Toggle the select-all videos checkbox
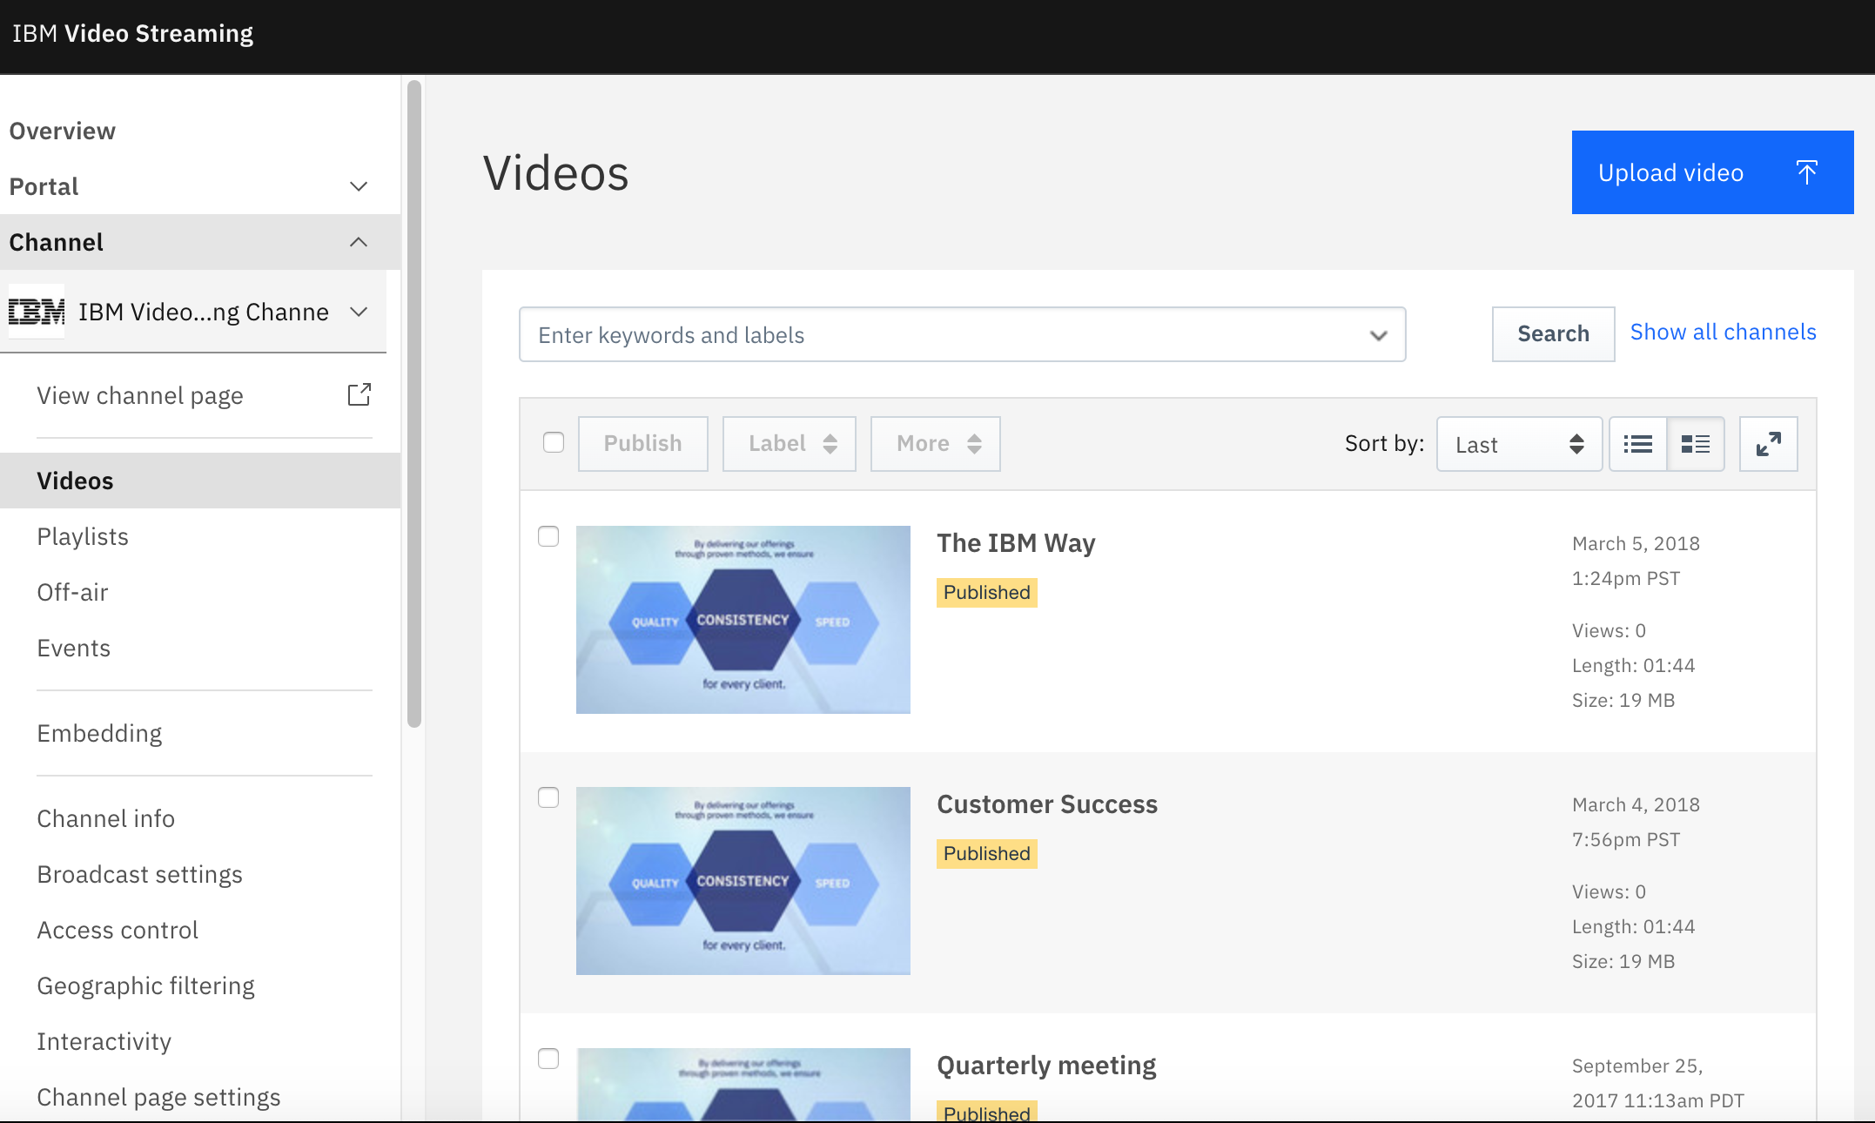The image size is (1875, 1123). 554,442
